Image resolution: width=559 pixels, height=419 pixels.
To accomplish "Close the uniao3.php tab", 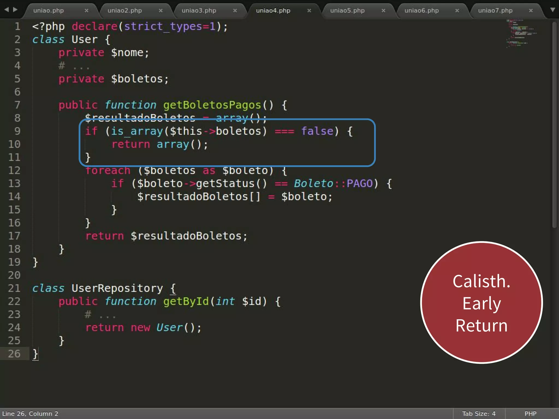I will click(235, 11).
